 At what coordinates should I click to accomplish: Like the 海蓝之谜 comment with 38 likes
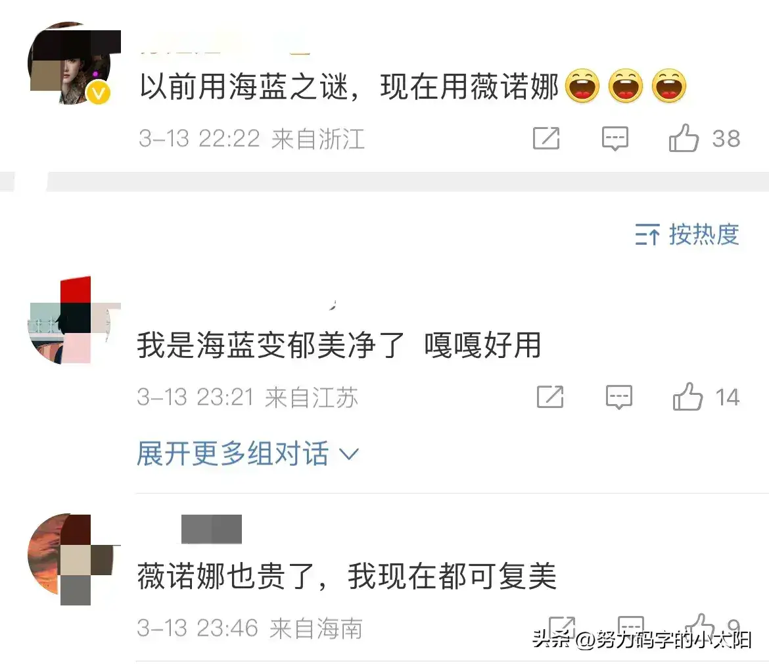684,138
